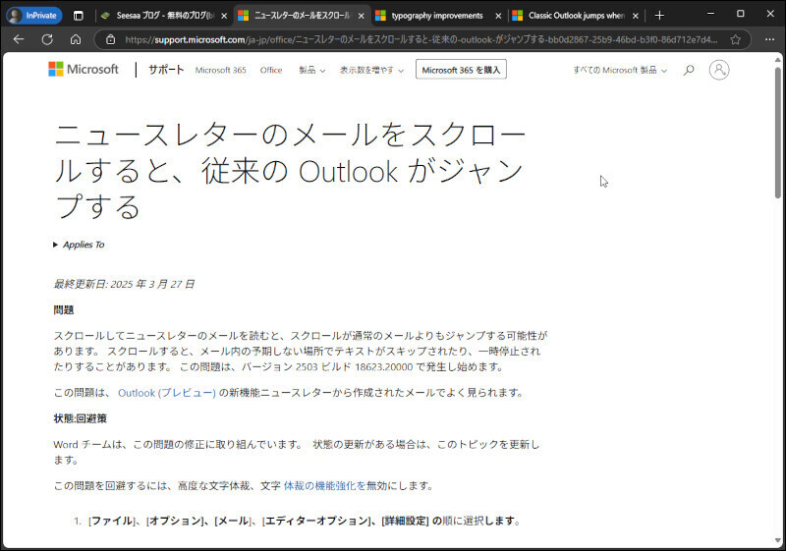Screen dimensions: 786x551
Task: Click the step 1 [ファイル]、[オプション] text
Action: click(x=304, y=521)
